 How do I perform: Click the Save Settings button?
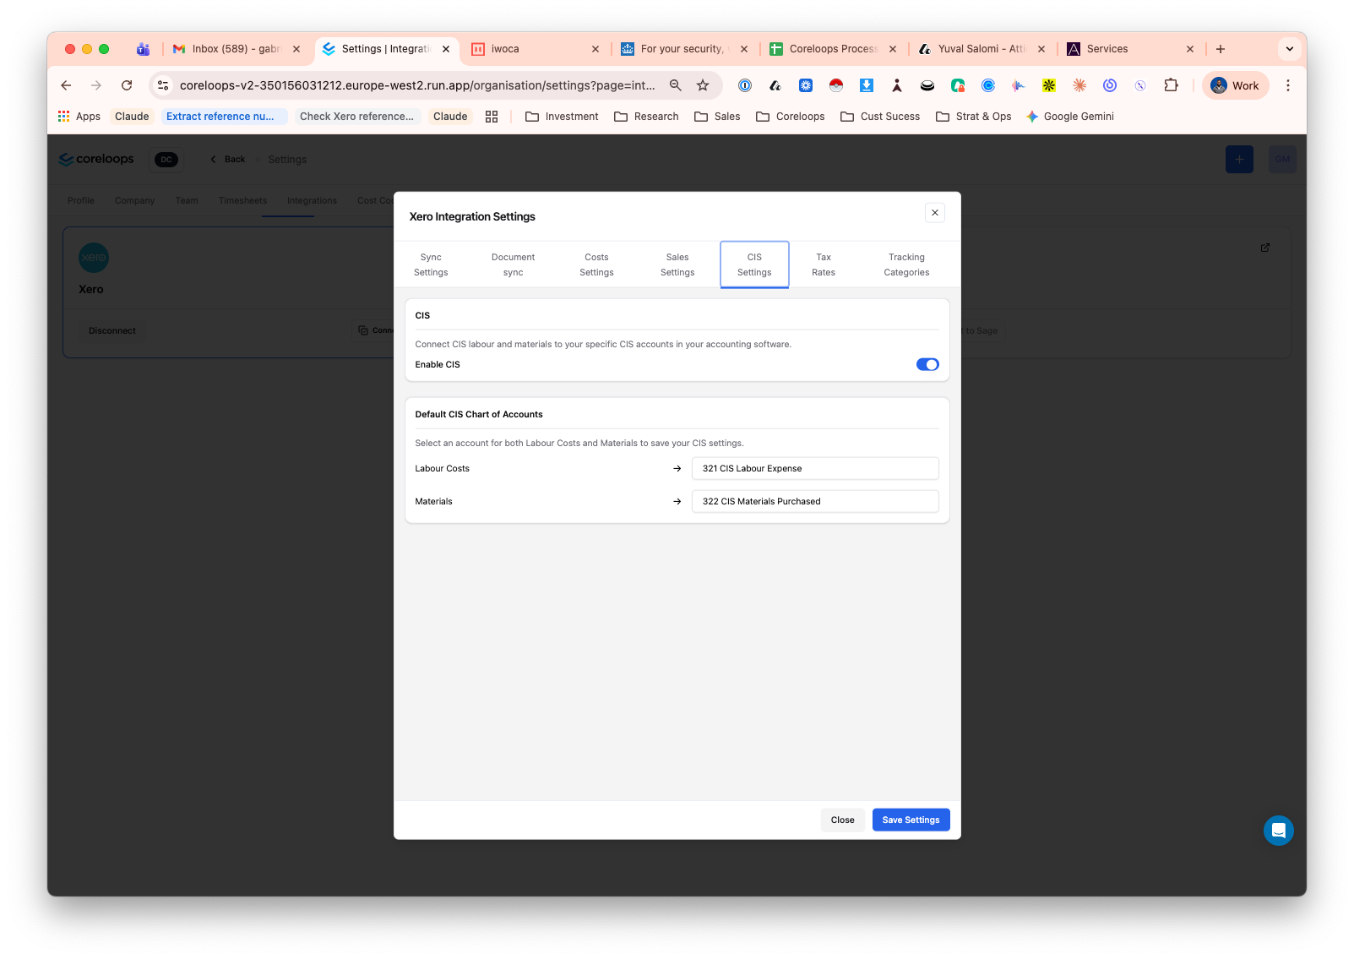(911, 820)
